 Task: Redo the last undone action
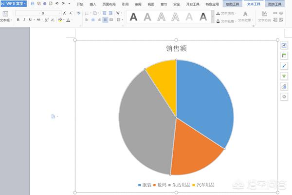tap(63, 3)
